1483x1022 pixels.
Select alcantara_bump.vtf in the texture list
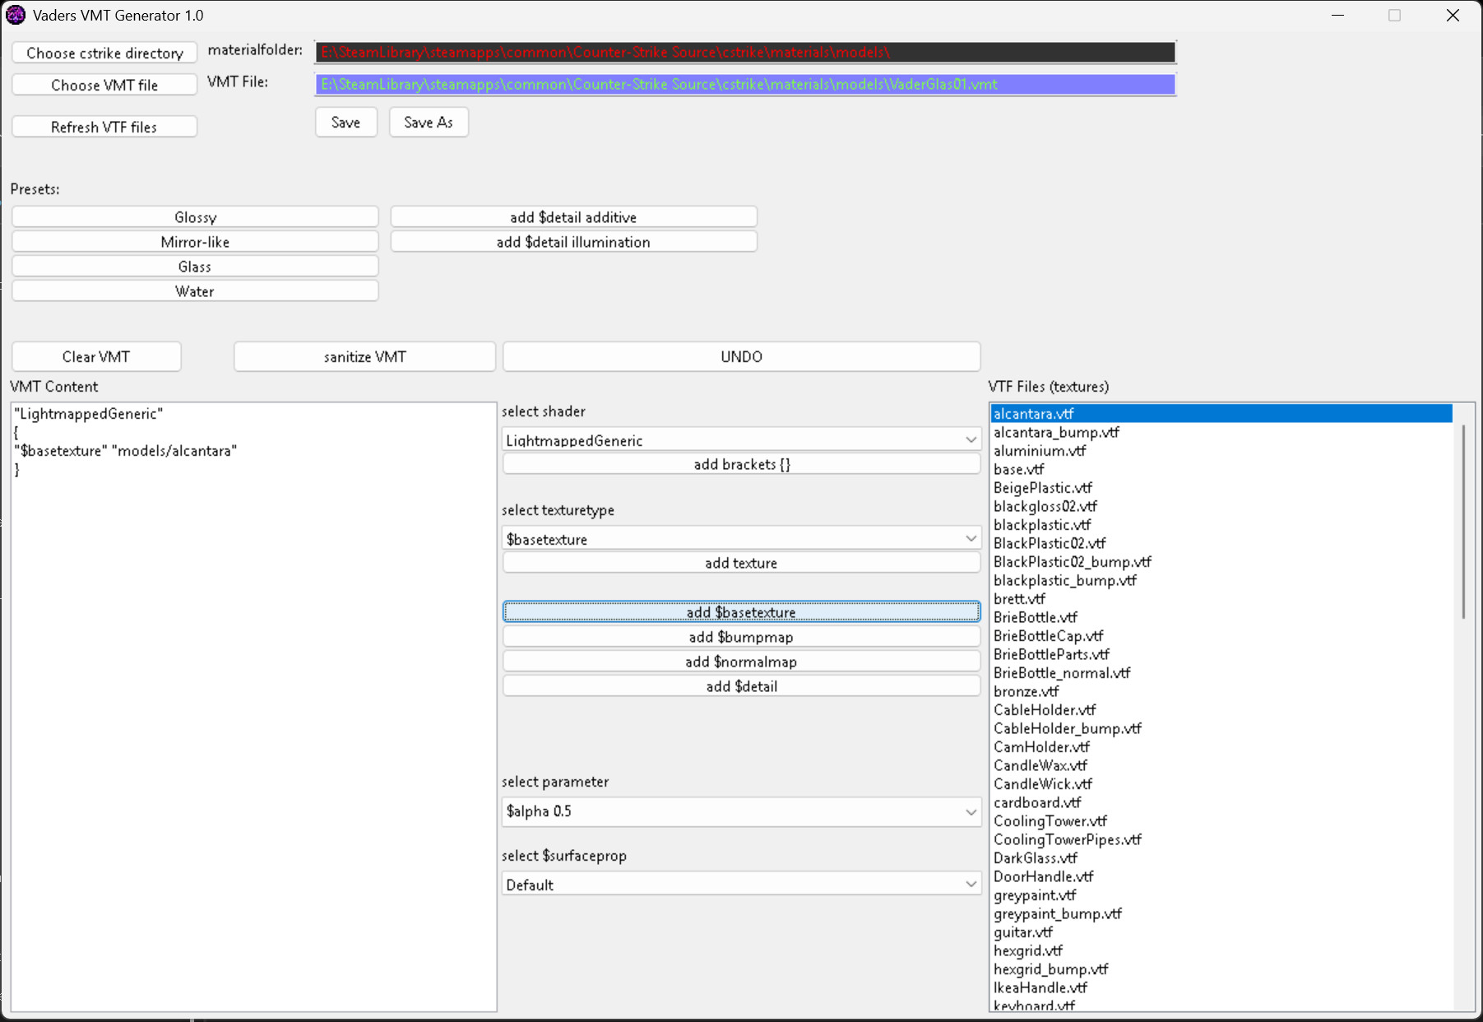point(1221,432)
